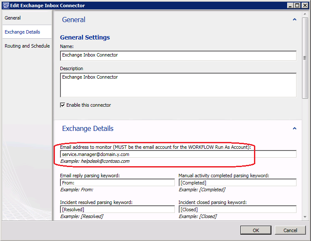
Task: Switch to Routing and Schedule tab
Action: point(27,46)
